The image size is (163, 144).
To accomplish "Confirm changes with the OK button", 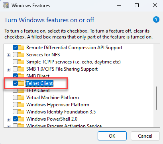I will [x=112, y=136].
